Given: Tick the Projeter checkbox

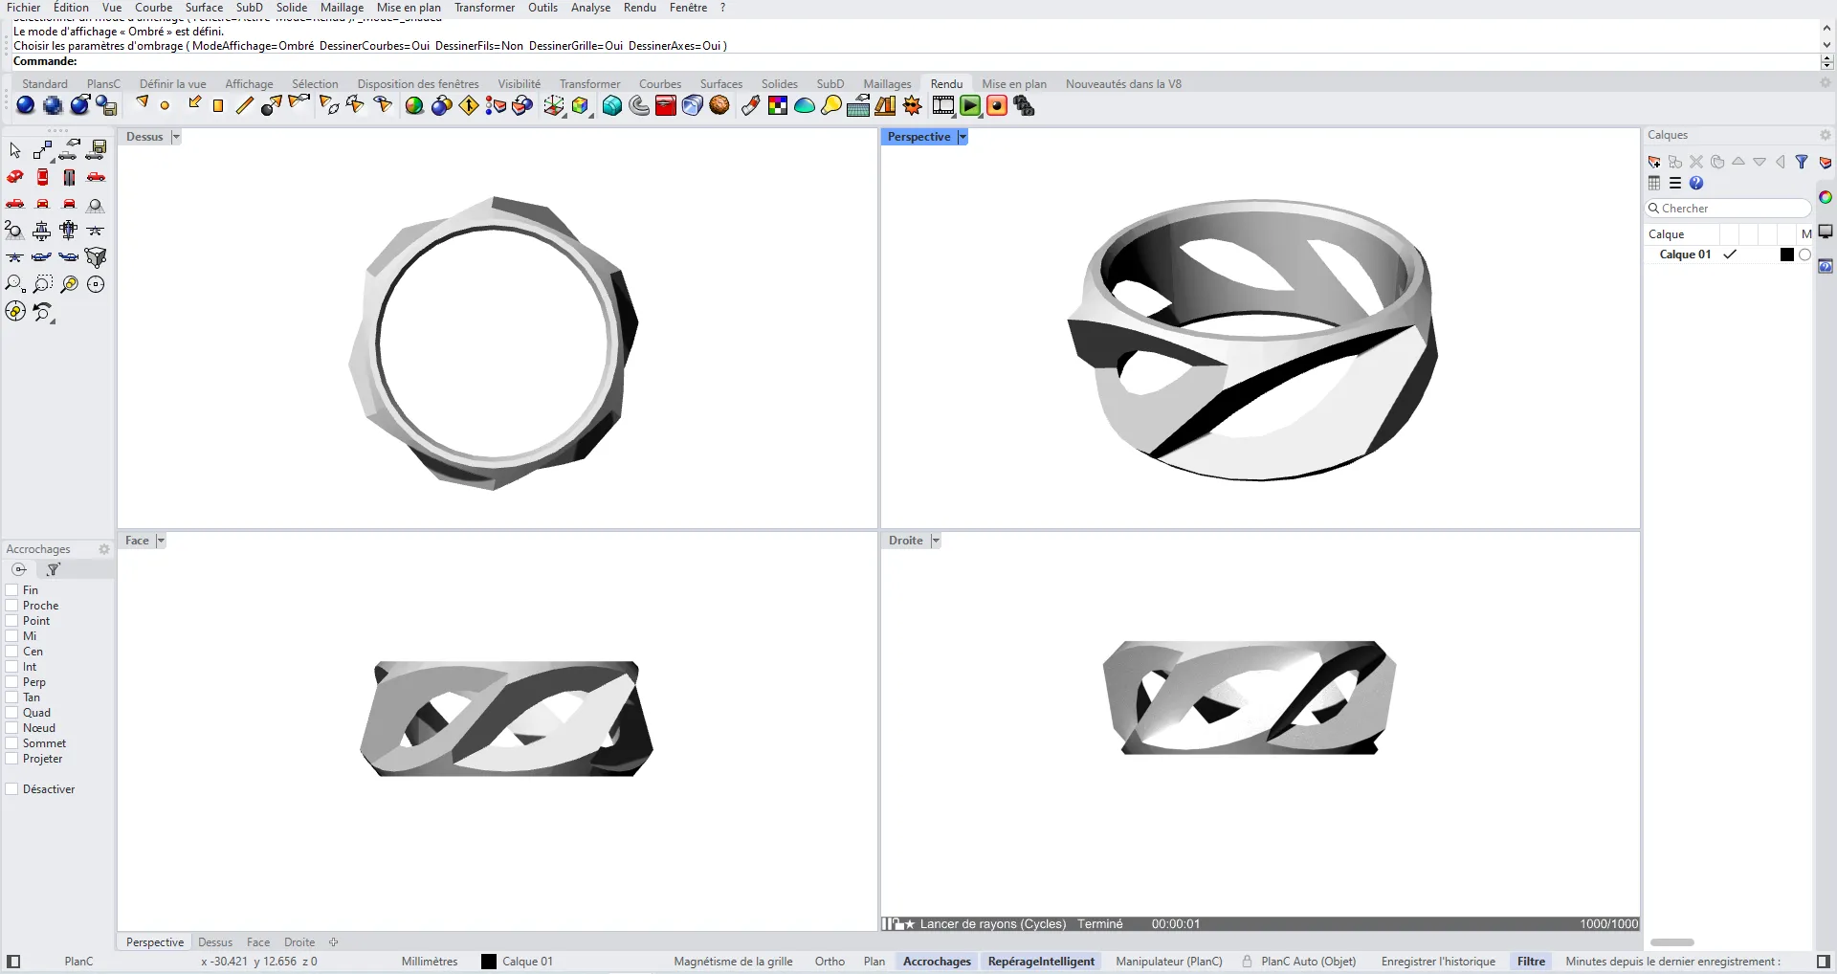Looking at the screenshot, I should point(12,759).
